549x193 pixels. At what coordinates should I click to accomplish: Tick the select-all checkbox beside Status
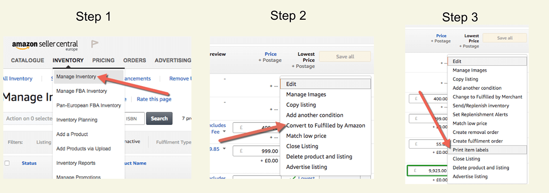click(7, 163)
